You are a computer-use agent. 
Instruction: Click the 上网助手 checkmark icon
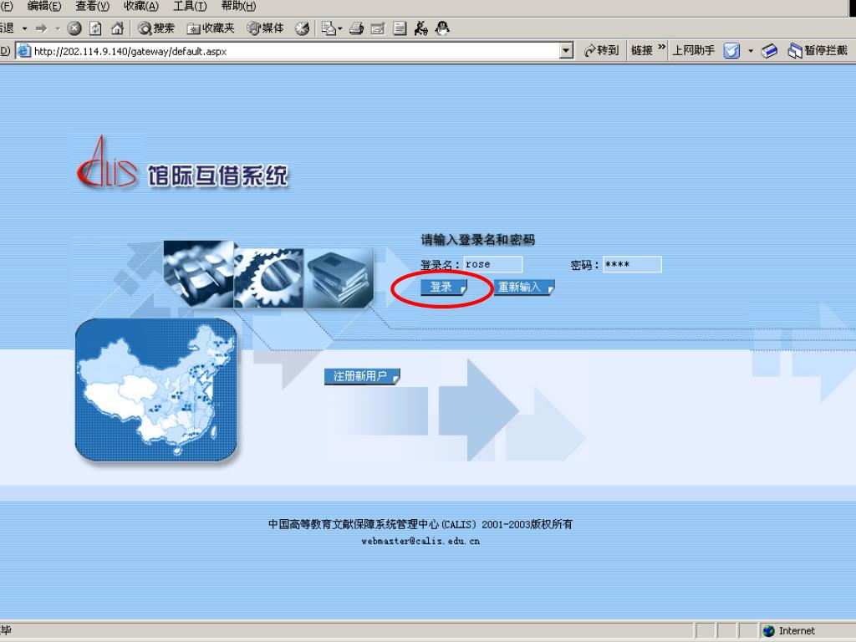click(x=731, y=51)
